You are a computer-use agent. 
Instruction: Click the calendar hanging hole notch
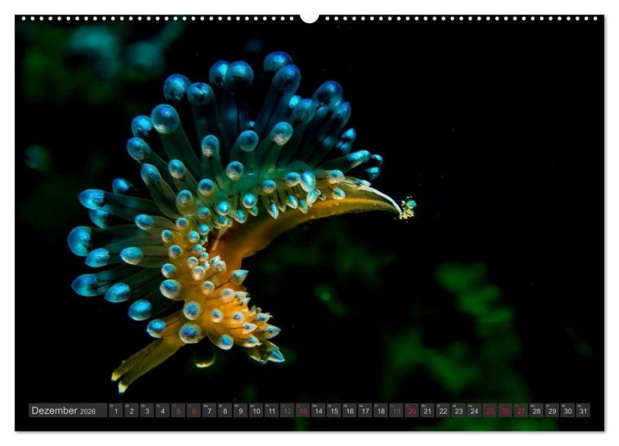click(x=310, y=18)
